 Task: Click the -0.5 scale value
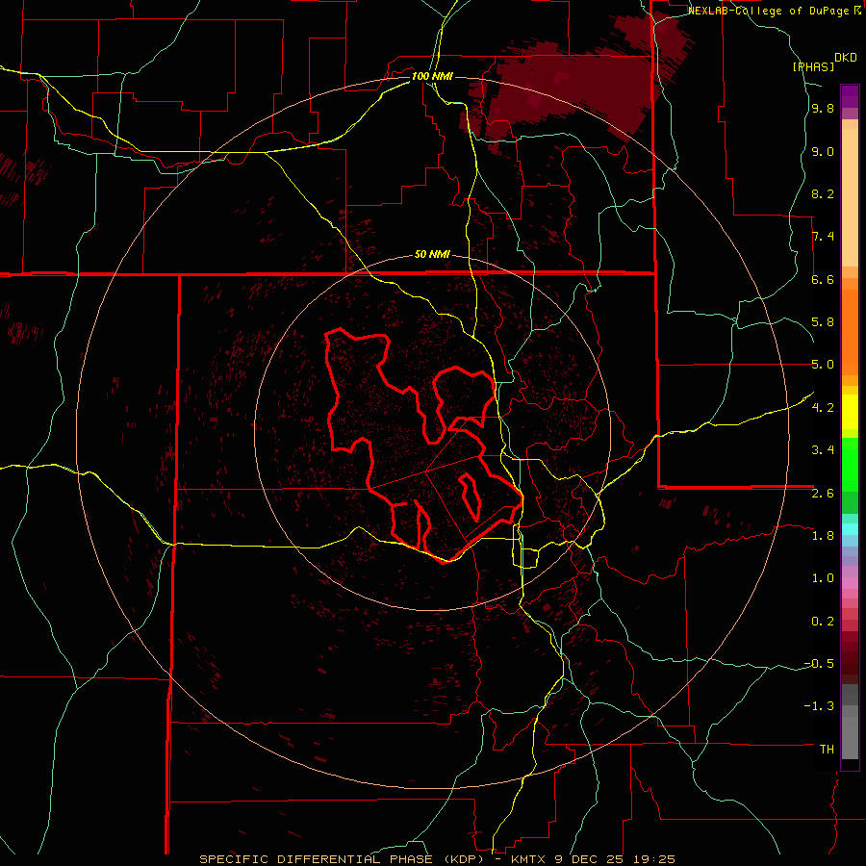pos(819,664)
